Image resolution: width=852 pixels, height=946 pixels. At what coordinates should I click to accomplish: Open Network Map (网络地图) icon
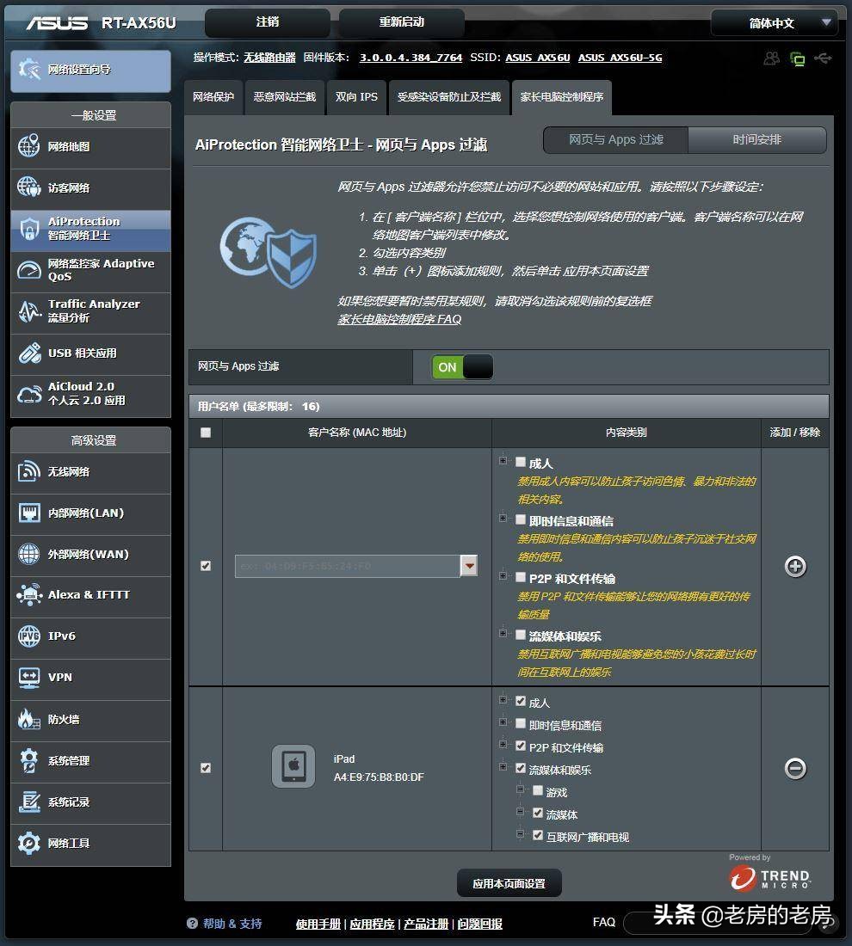[x=28, y=146]
